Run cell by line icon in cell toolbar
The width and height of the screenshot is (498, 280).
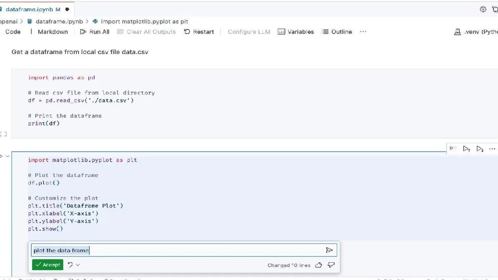tap(453, 149)
